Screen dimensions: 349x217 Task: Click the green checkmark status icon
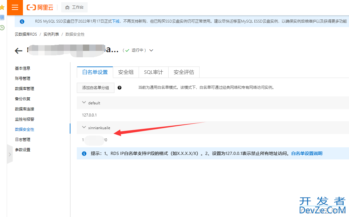(x=127, y=50)
